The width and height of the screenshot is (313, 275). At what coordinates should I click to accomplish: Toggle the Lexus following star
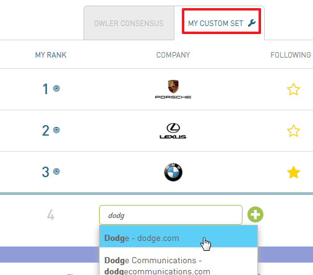[x=293, y=131]
